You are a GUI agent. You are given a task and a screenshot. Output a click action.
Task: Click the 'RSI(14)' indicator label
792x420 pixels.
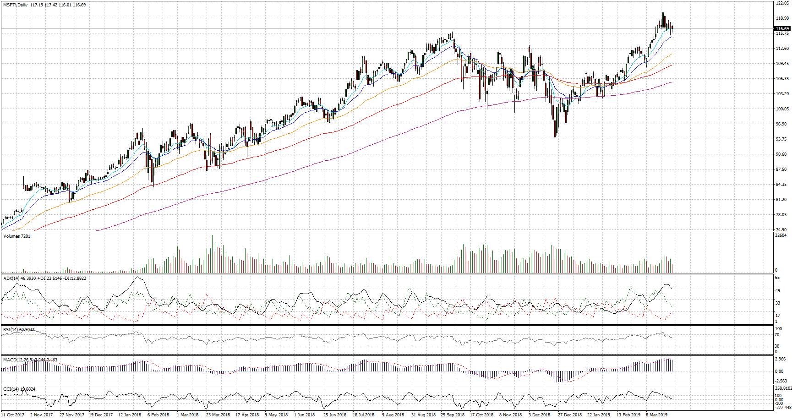pos(11,330)
